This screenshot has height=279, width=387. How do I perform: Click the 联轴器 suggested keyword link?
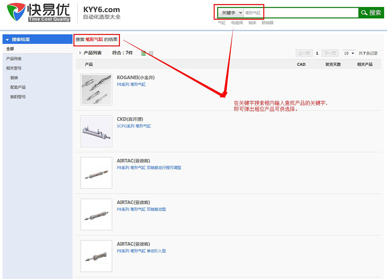click(268, 23)
